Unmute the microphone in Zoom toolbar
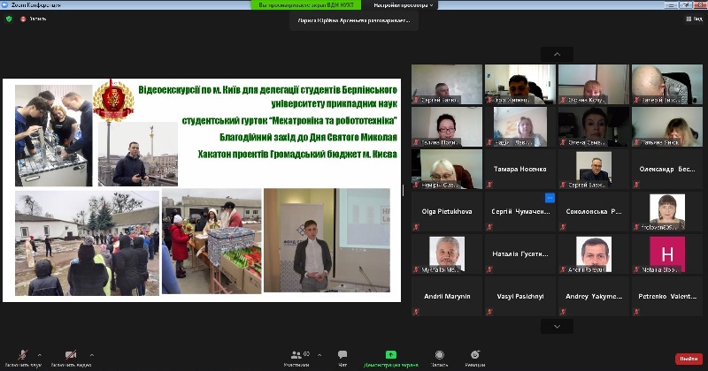This screenshot has width=708, height=371. point(23,359)
